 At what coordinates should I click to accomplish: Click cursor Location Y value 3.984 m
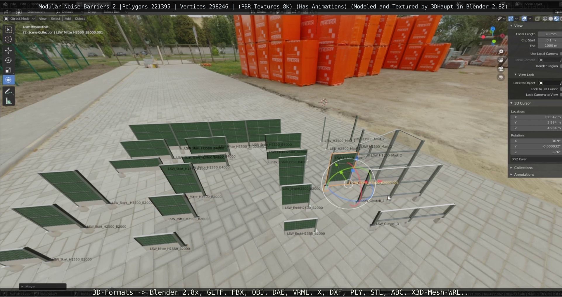tap(536, 123)
